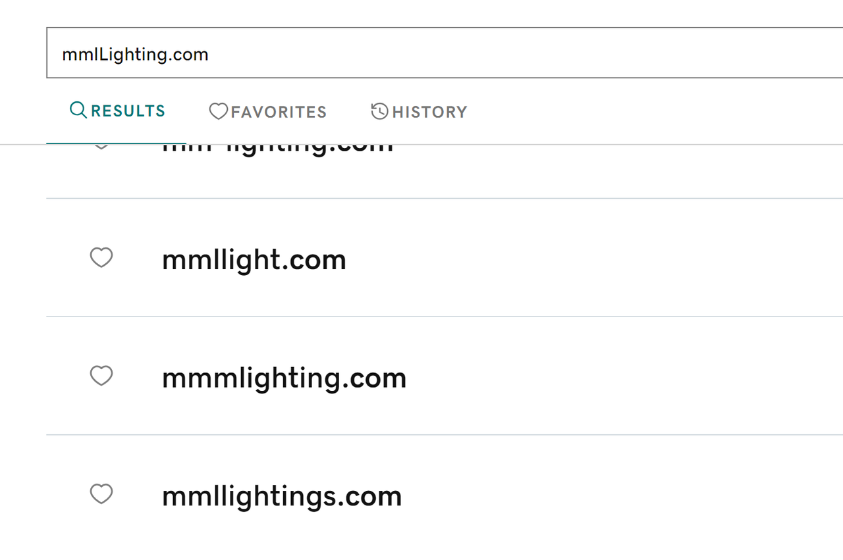Add mmllightings.com to favorites via heart
The height and width of the screenshot is (560, 843).
pos(101,494)
